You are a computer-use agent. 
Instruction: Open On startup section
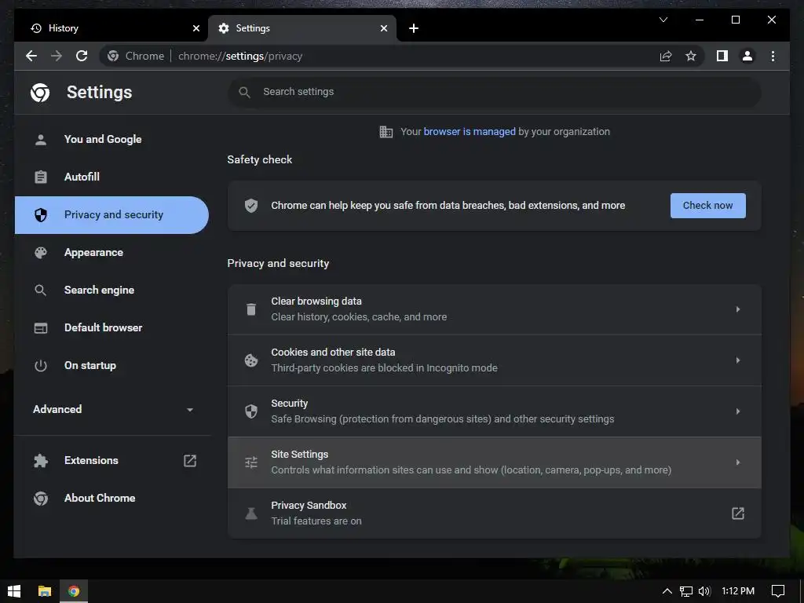111,366
